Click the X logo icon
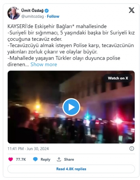Image resolution: width=140 pixels, height=180 pixels. coord(132,10)
